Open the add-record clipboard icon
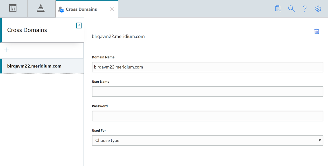Image resolution: width=328 pixels, height=166 pixels. (x=278, y=8)
